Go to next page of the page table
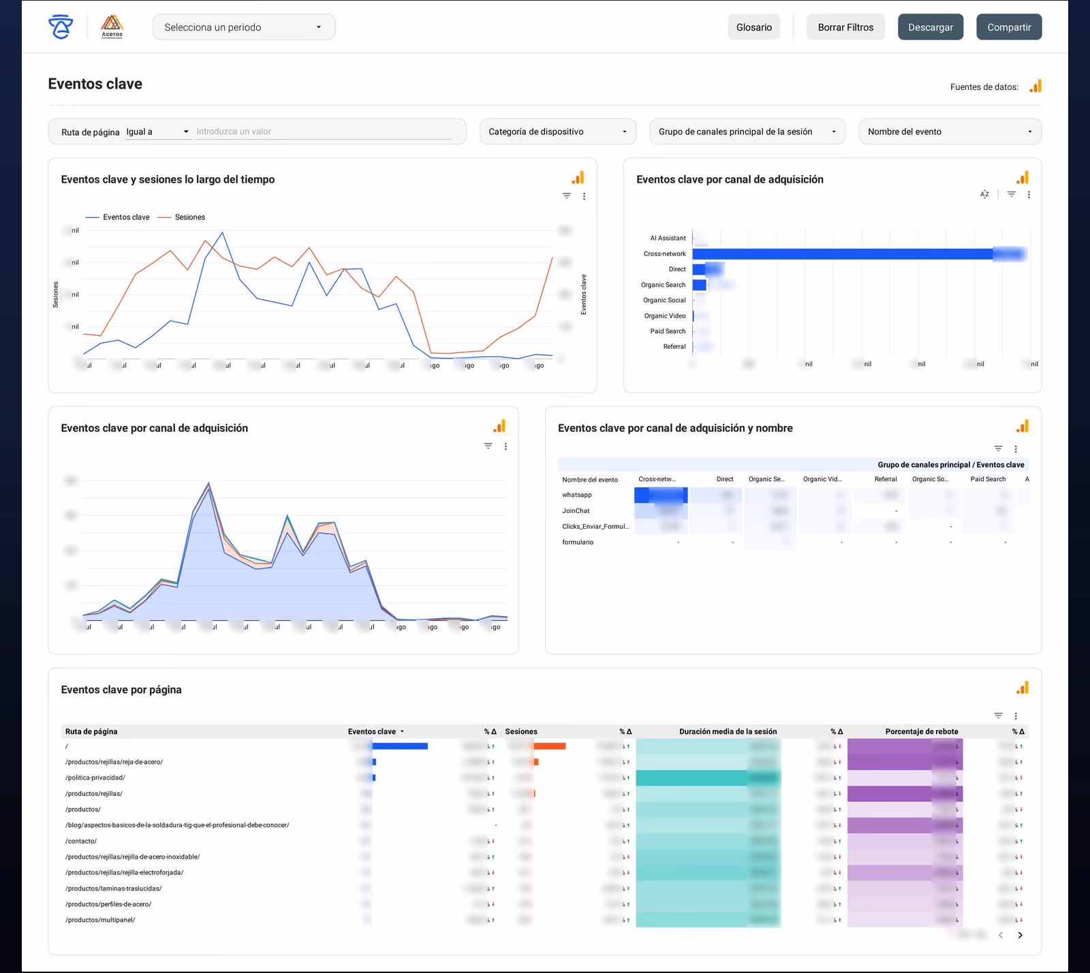Screen dimensions: 1090x973 pyautogui.click(x=1020, y=936)
